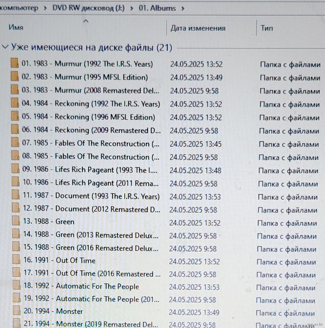The width and height of the screenshot is (325, 328).
Task: Click folder icon of 03. 1983 - Murmur (2008 Remastered)
Action: (x=15, y=89)
